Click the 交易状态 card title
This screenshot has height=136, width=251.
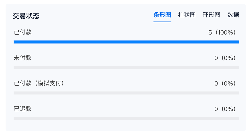[x=26, y=16]
